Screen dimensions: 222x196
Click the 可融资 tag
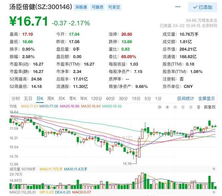coord(98,7)
